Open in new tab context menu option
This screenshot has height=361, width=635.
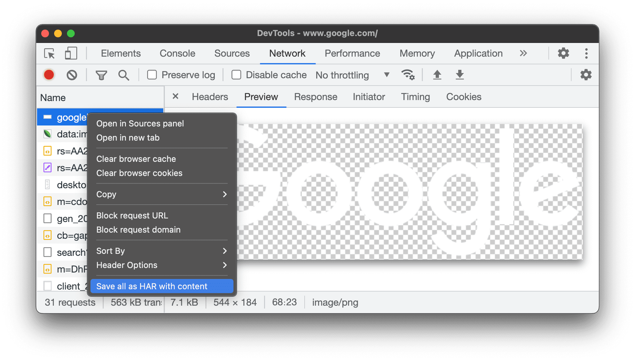coord(128,138)
